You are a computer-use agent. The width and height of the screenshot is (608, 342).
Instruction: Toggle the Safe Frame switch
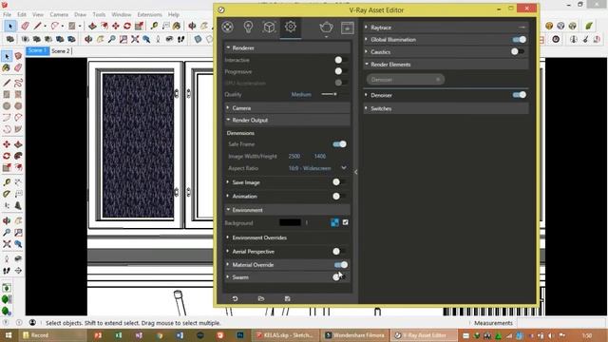(340, 144)
